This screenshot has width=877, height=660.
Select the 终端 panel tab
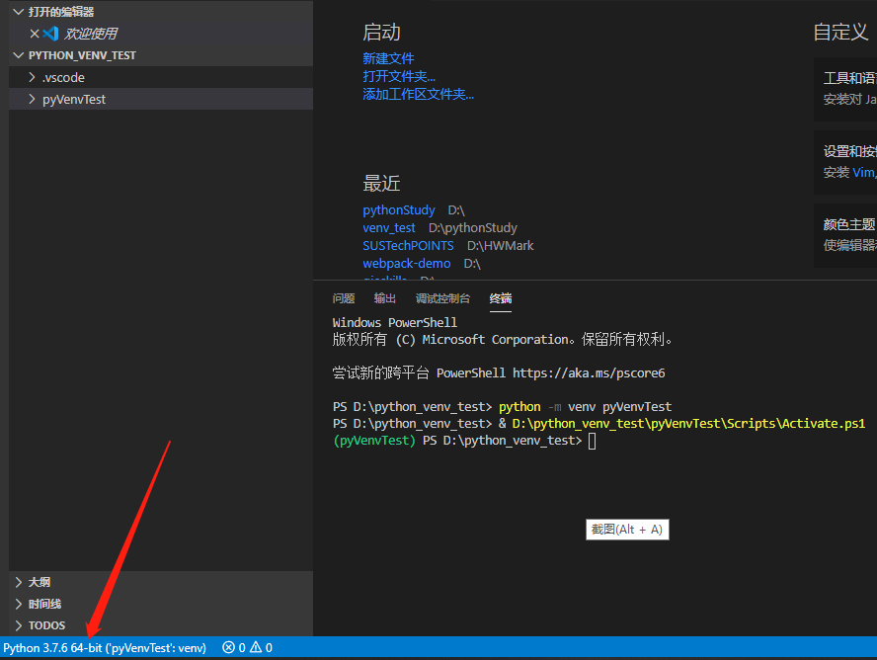click(x=501, y=298)
